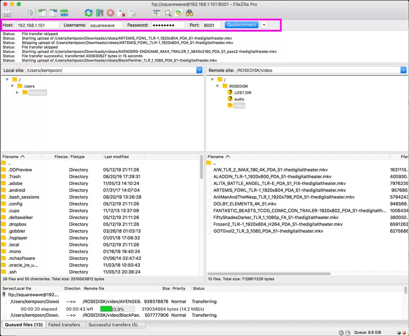The height and width of the screenshot is (336, 409).
Task: Switch to the Failed transfers tab
Action: pyautogui.click(x=64, y=325)
